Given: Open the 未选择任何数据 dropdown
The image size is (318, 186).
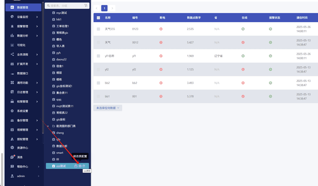Looking at the screenshot, I should point(108,108).
